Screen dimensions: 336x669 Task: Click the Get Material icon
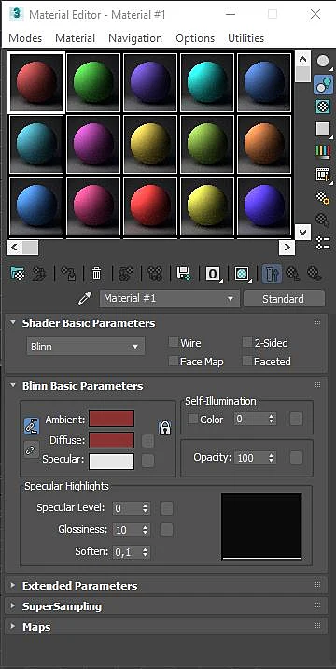[18, 274]
